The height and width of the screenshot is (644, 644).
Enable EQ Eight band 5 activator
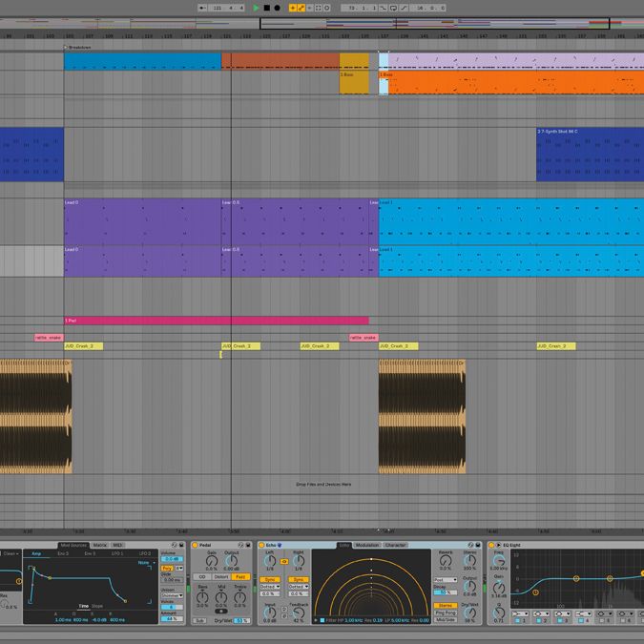pyautogui.click(x=601, y=620)
